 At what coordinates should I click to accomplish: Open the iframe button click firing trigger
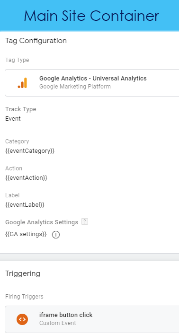[92, 319]
